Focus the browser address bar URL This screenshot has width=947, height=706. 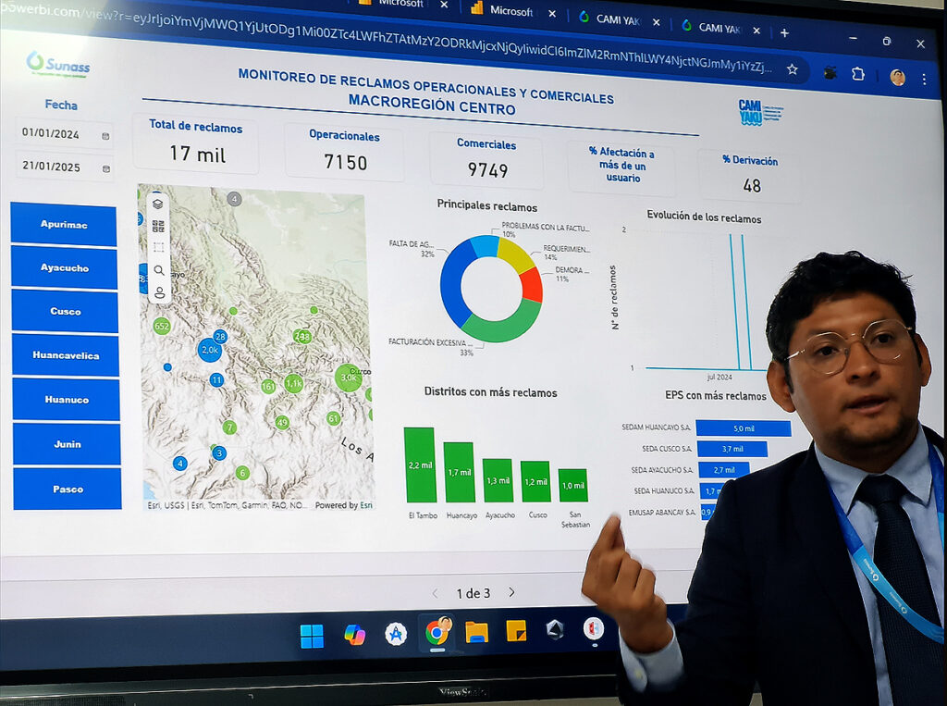387,41
